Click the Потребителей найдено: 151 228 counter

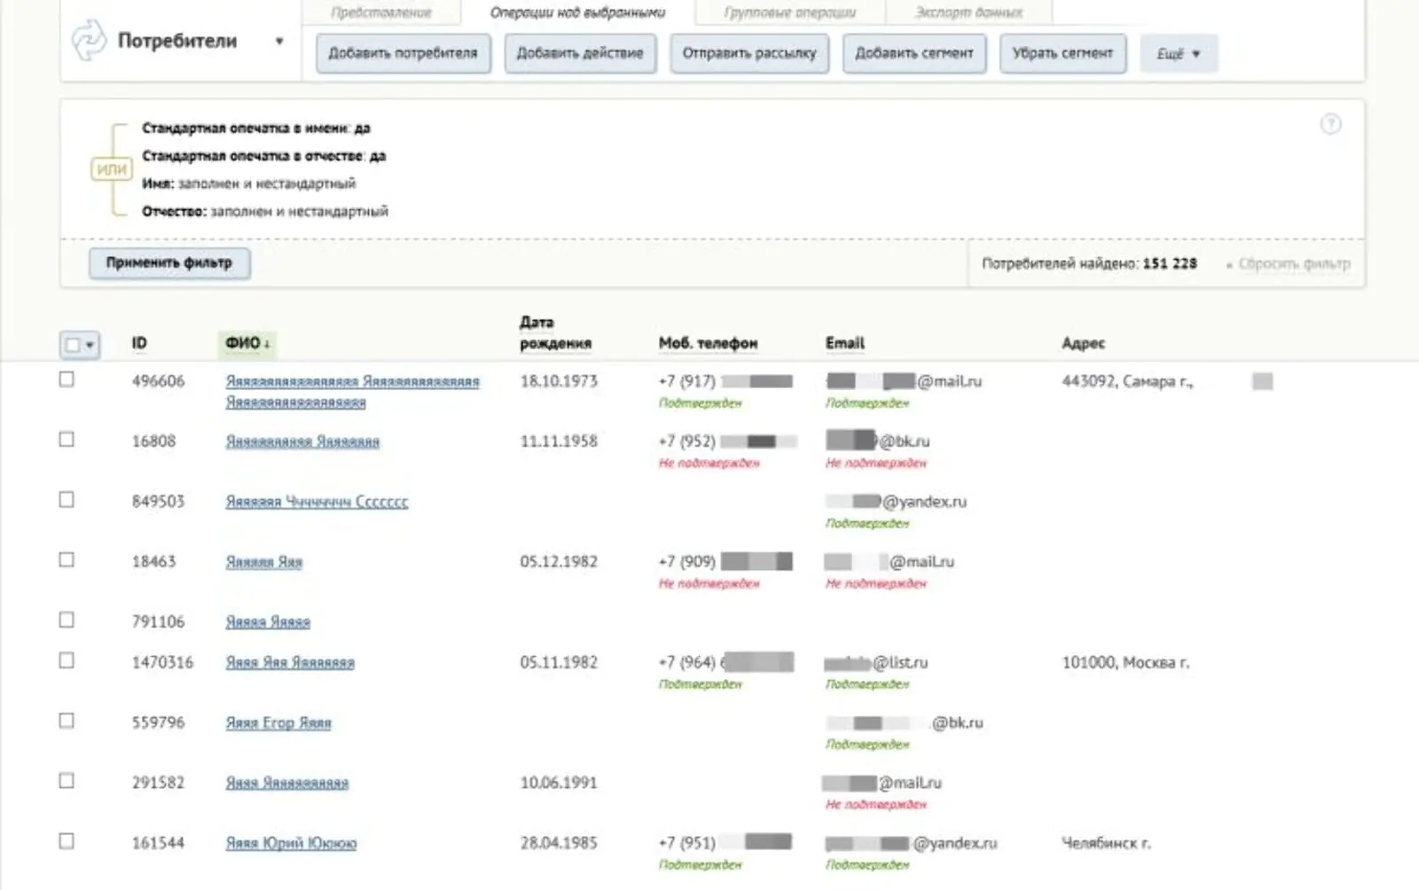(1089, 263)
